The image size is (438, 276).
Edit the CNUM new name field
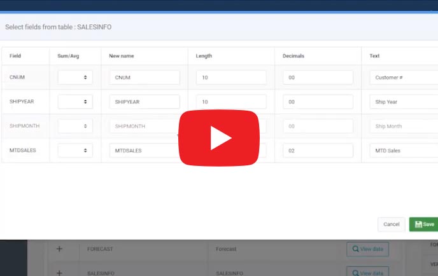coord(145,78)
